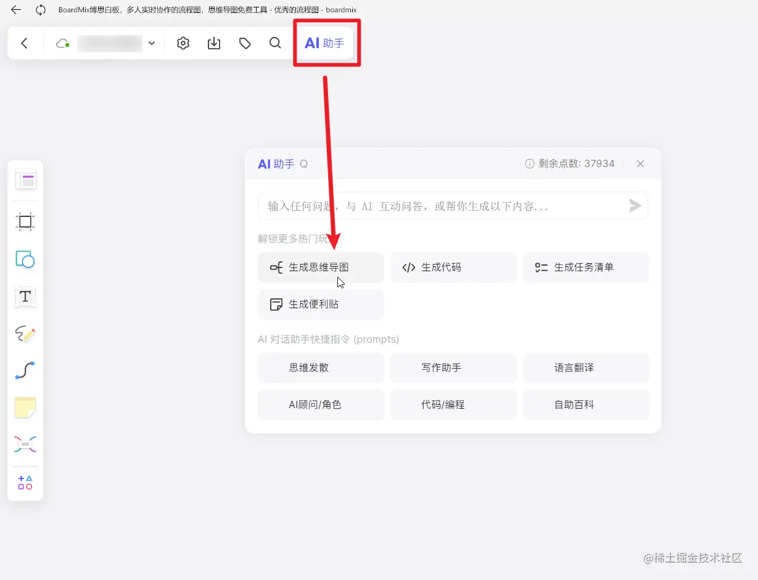
Task: Select the pen drawing tool
Action: point(25,334)
